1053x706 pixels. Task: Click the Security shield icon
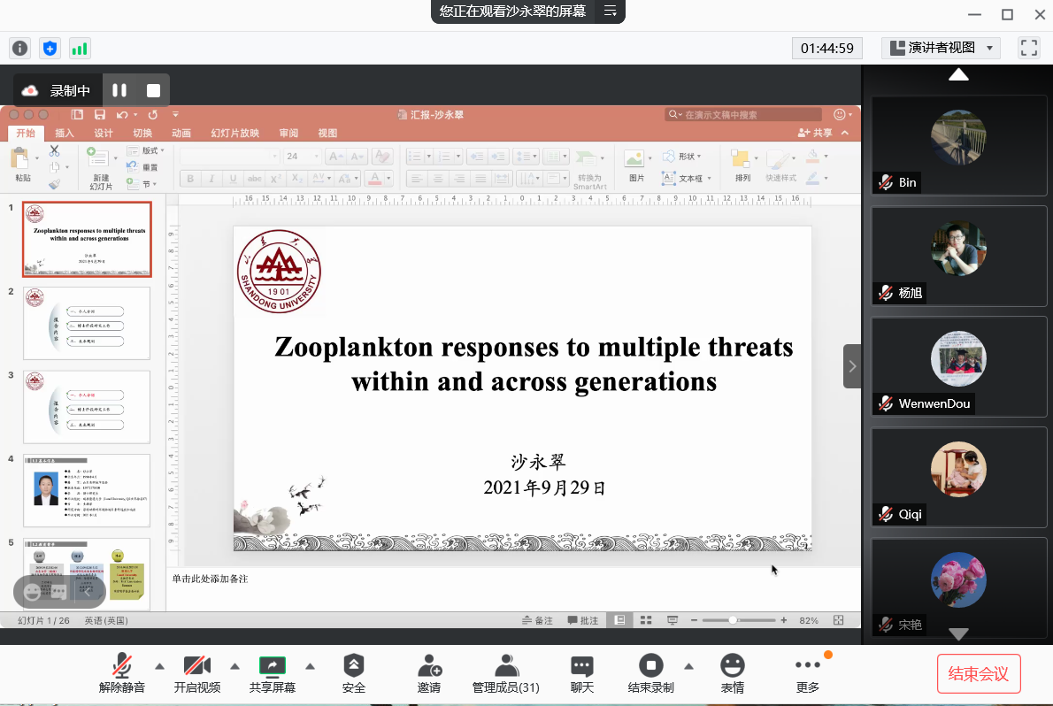[353, 666]
